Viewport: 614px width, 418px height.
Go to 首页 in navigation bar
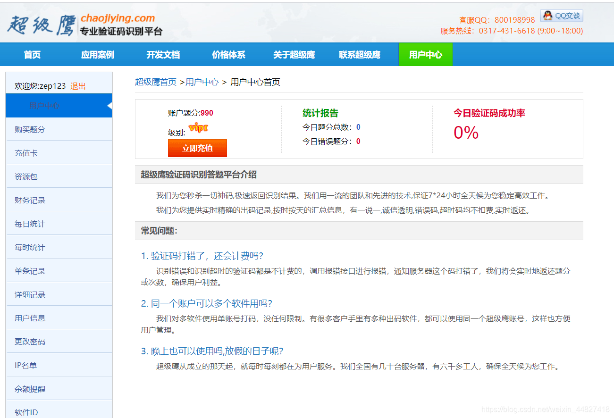point(32,55)
